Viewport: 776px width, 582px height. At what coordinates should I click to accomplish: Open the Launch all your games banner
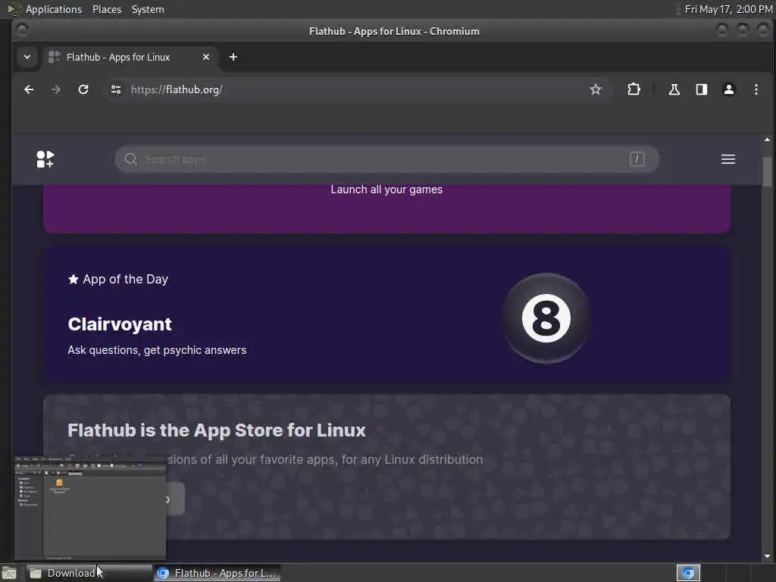click(x=386, y=208)
